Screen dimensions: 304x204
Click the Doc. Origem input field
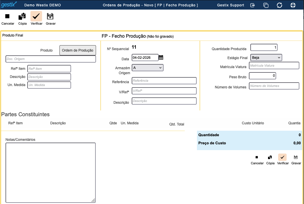pyautogui.click(x=51, y=59)
